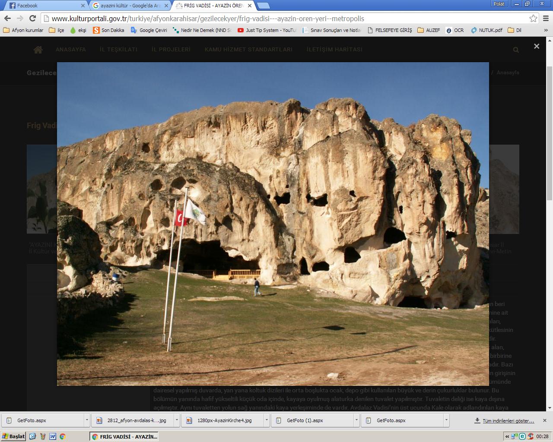Click the Windows Başlat start button
Viewport: 553px width, 442px height.
click(14, 436)
